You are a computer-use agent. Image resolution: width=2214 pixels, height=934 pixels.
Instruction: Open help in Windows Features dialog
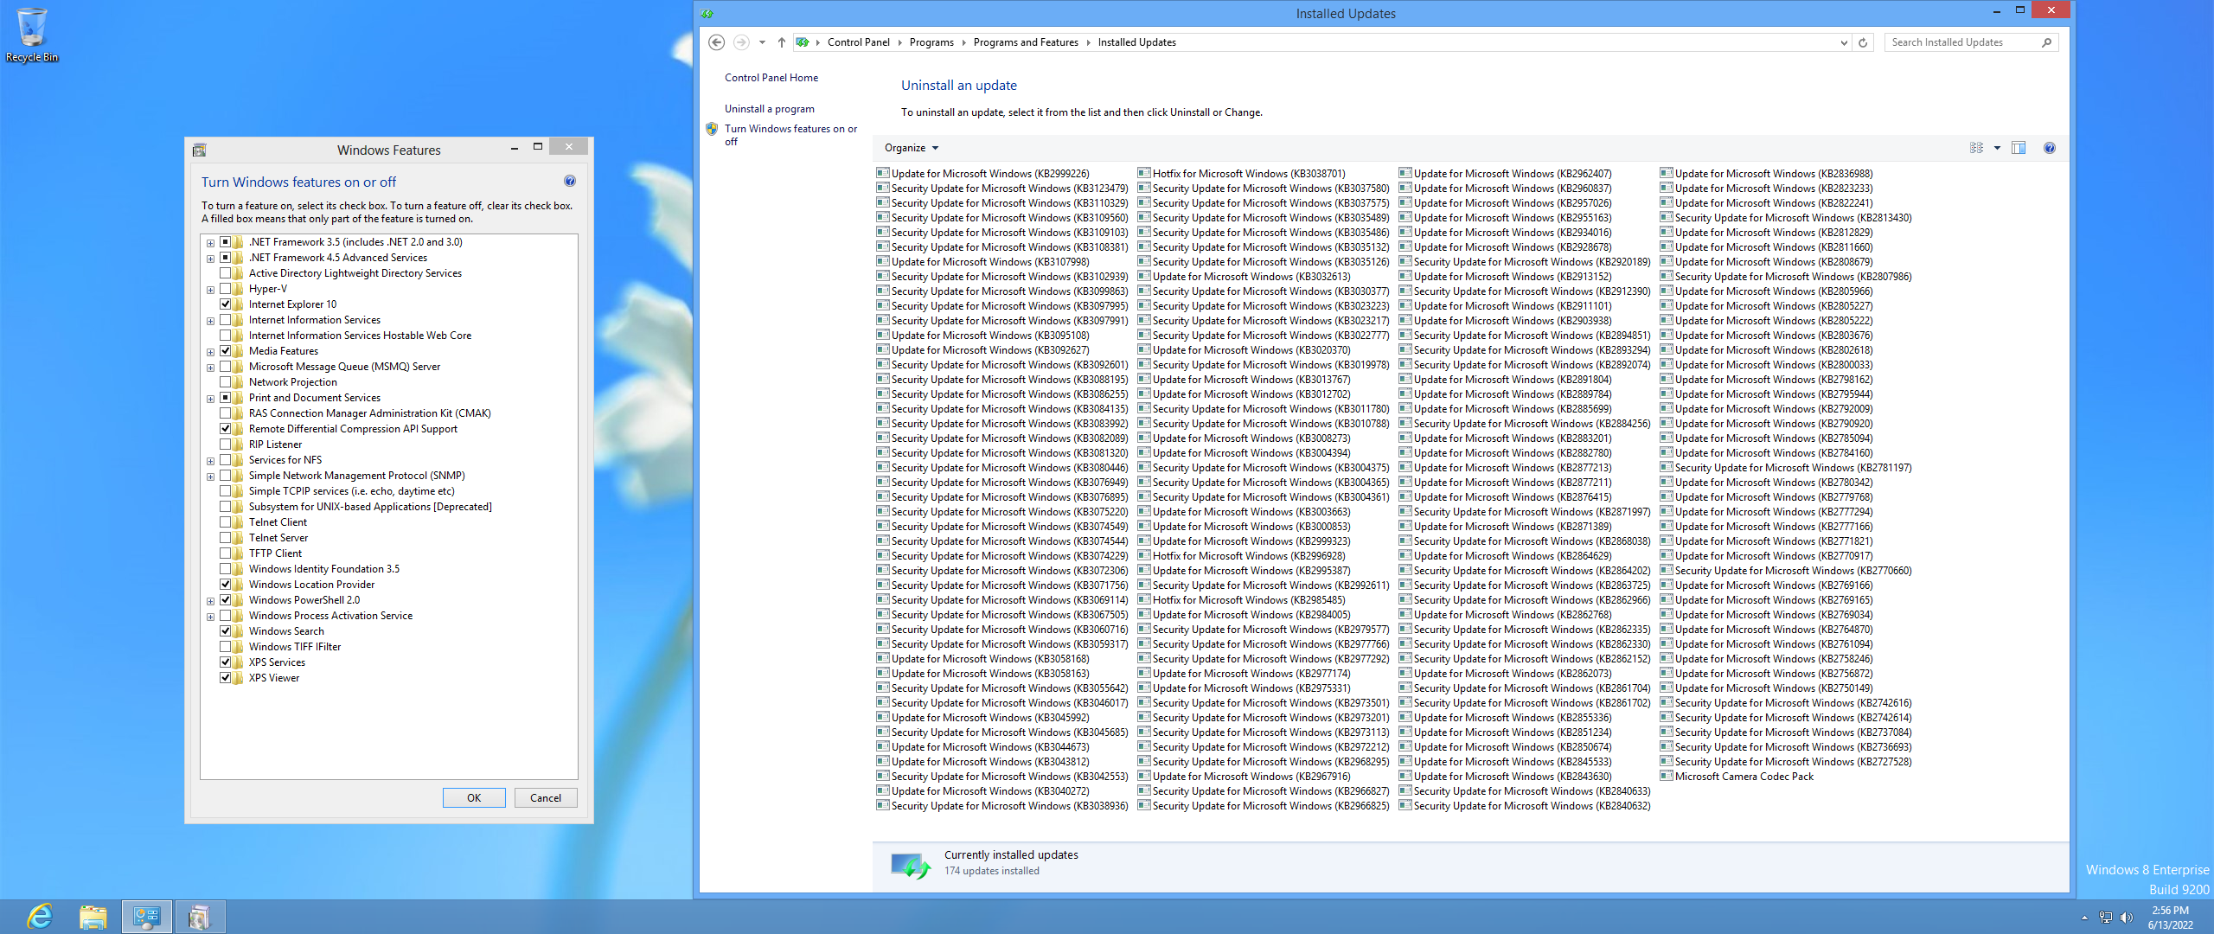(x=569, y=181)
